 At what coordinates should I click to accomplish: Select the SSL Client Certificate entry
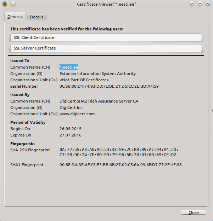coord(106,37)
